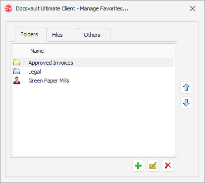Select the Approved Invoices row
This screenshot has width=205, height=183.
[93, 63]
